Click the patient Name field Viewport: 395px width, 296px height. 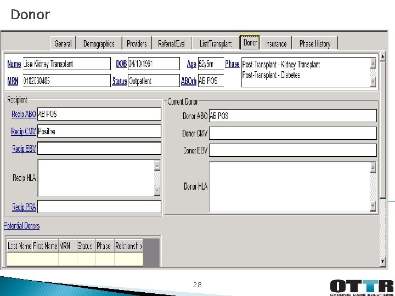click(66, 64)
